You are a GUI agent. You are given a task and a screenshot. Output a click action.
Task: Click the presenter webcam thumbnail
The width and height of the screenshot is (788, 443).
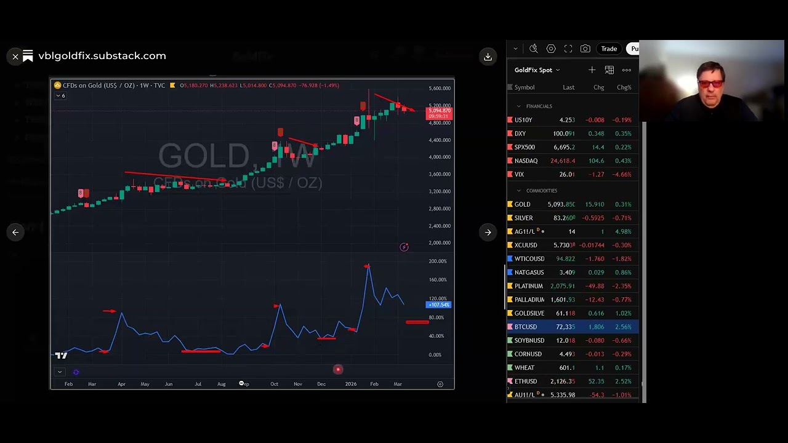tap(713, 82)
